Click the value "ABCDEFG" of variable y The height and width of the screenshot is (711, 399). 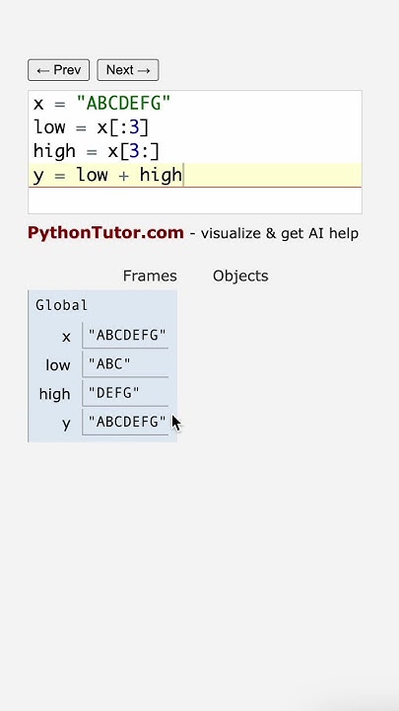[x=127, y=422]
